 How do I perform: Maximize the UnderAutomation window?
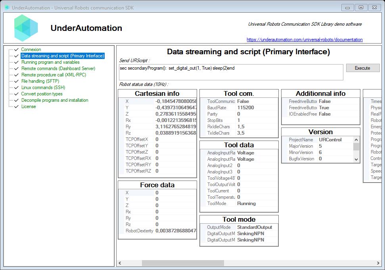pos(361,8)
